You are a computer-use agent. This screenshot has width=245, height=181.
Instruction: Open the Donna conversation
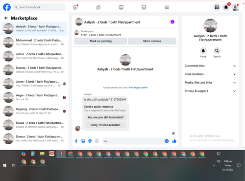pyautogui.click(x=34, y=138)
